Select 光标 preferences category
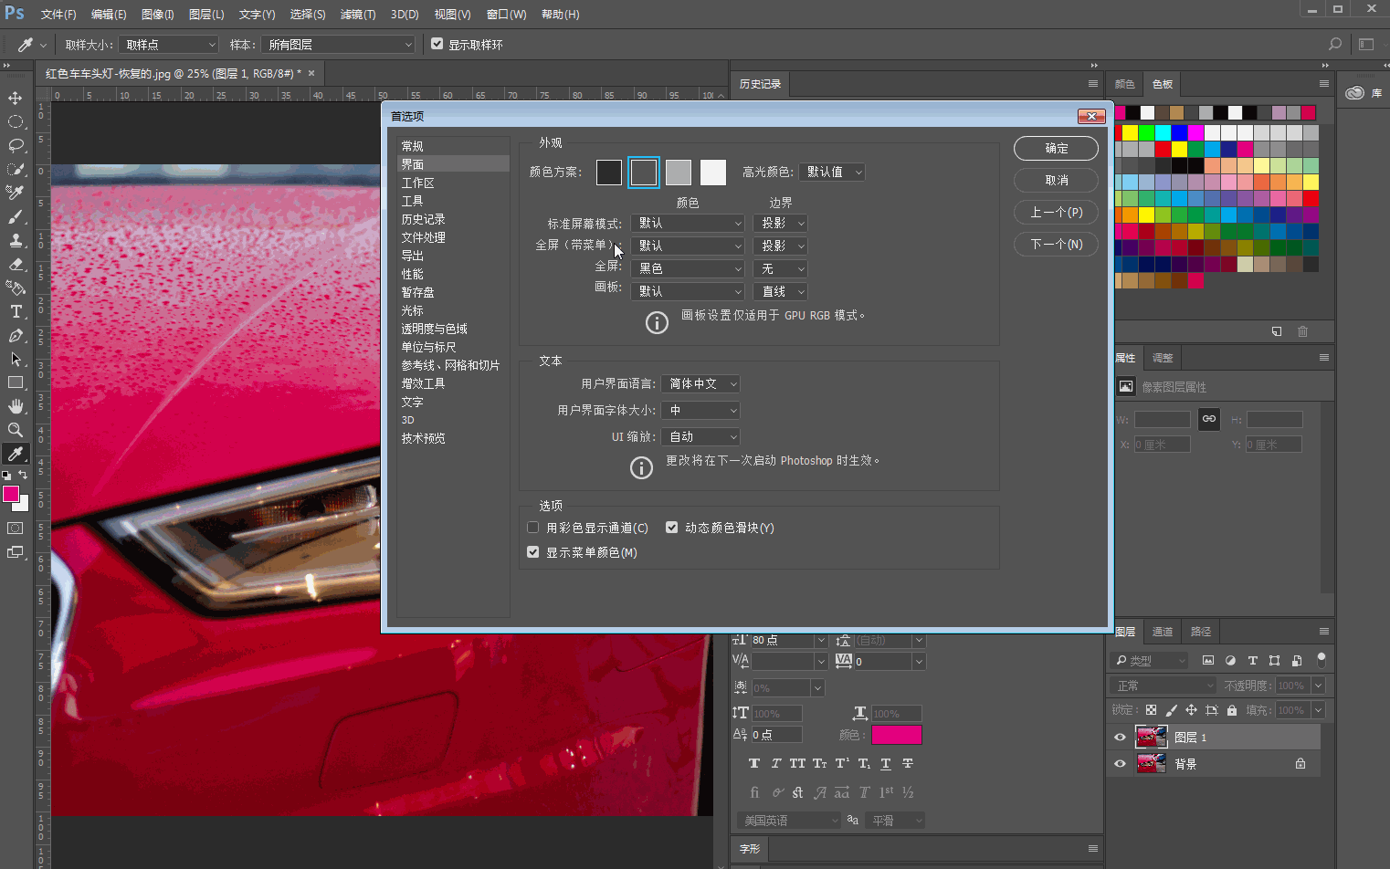The width and height of the screenshot is (1390, 869). tap(413, 310)
